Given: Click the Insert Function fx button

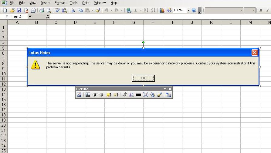Looking at the screenshot, I should tap(48, 17).
